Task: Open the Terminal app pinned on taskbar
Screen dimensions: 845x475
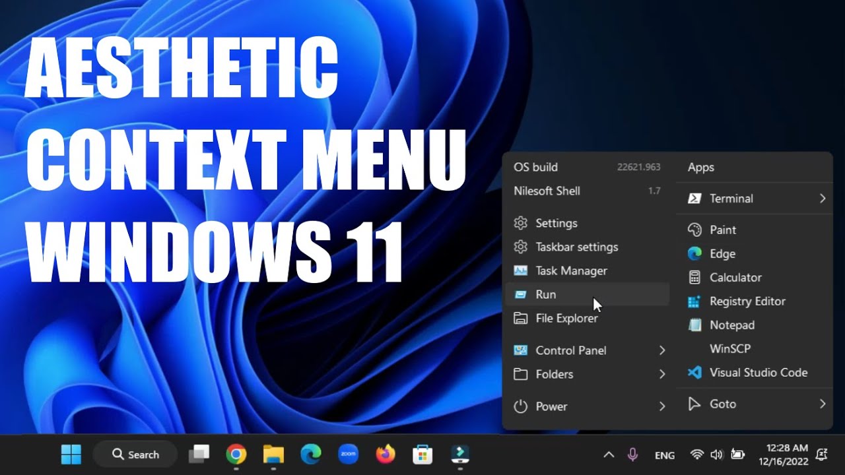Action: pos(459,454)
